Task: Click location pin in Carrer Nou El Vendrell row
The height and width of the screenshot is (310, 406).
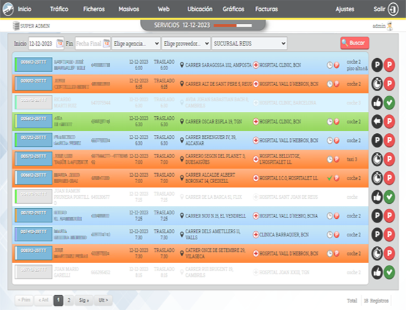Action: pyautogui.click(x=182, y=216)
